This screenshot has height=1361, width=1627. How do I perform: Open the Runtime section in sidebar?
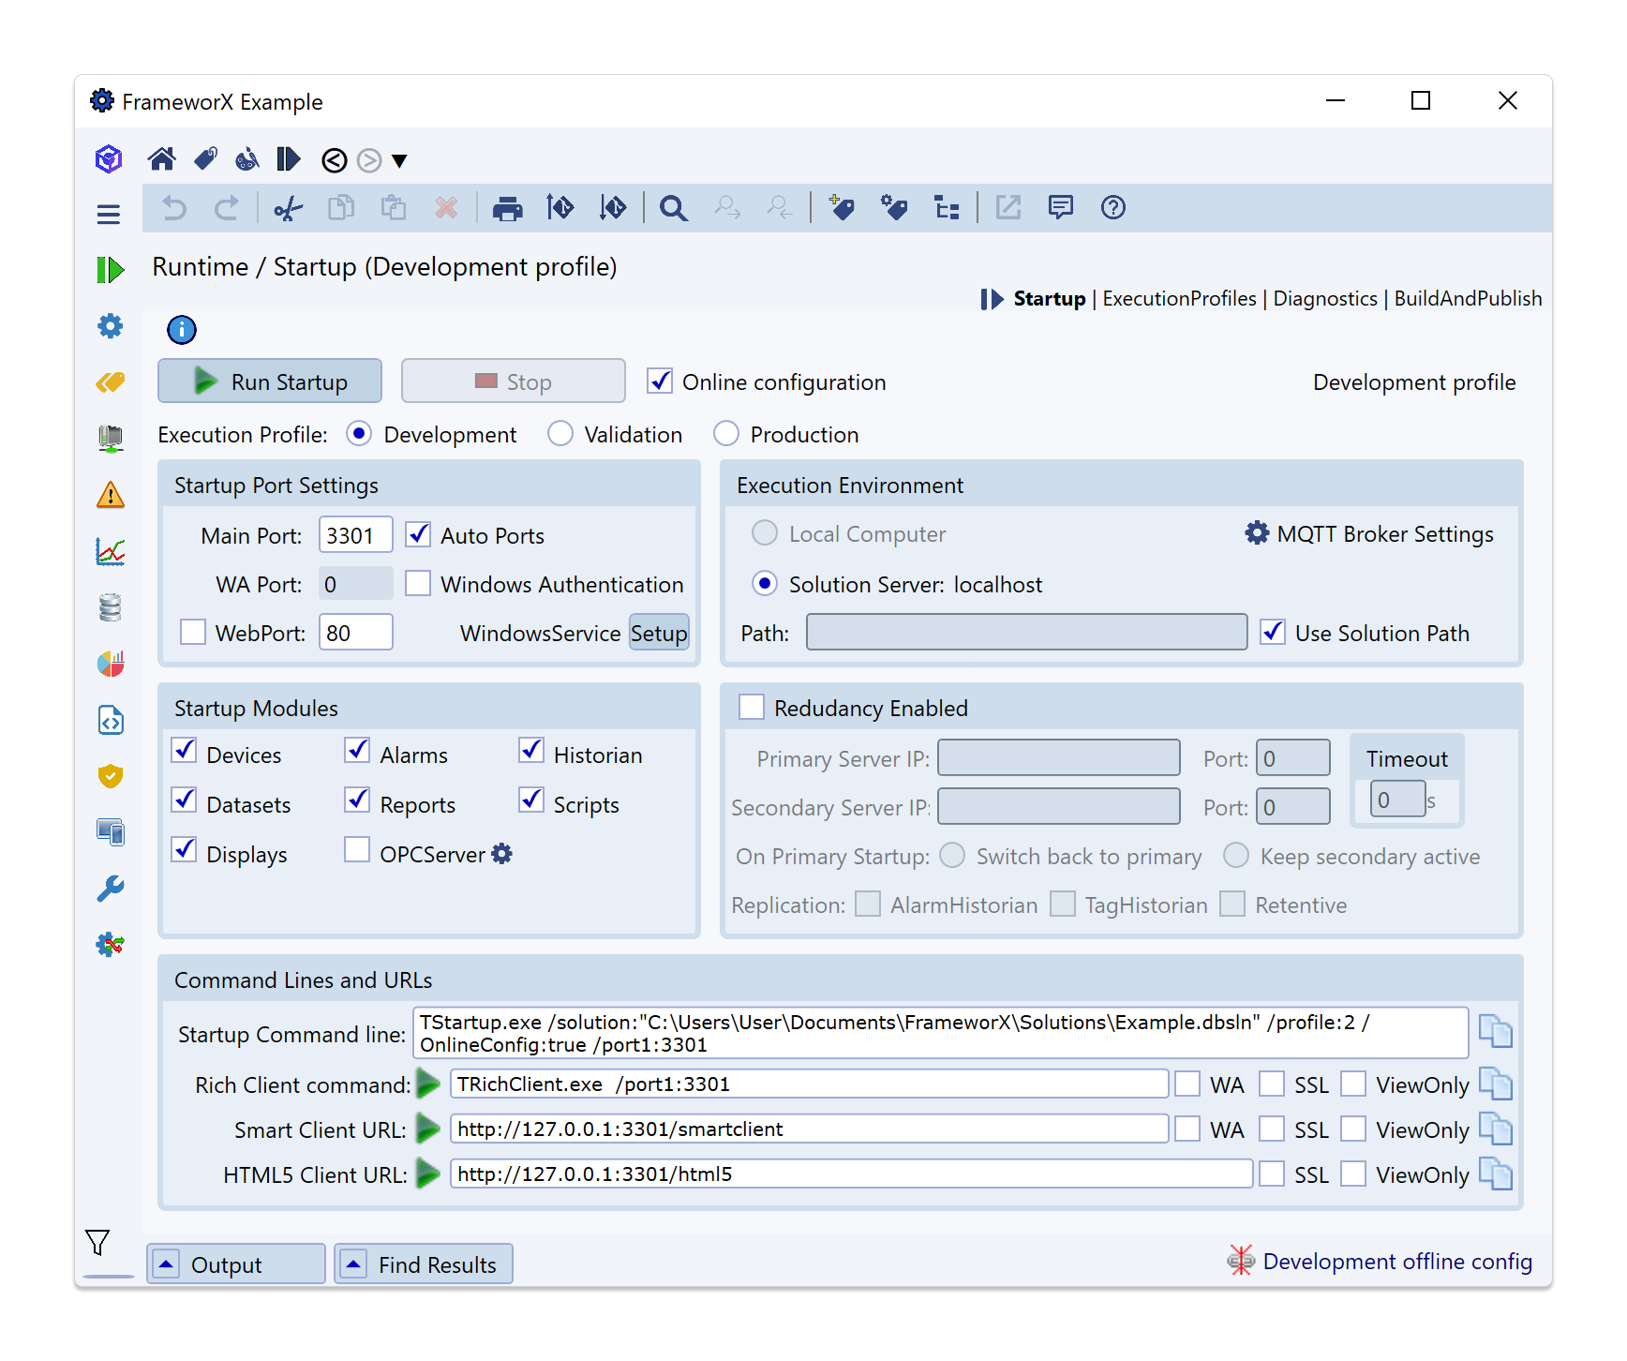[x=110, y=270]
